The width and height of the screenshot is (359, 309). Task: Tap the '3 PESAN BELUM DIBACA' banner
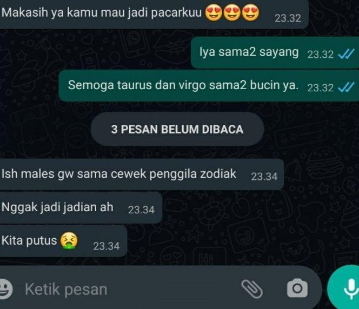(177, 129)
